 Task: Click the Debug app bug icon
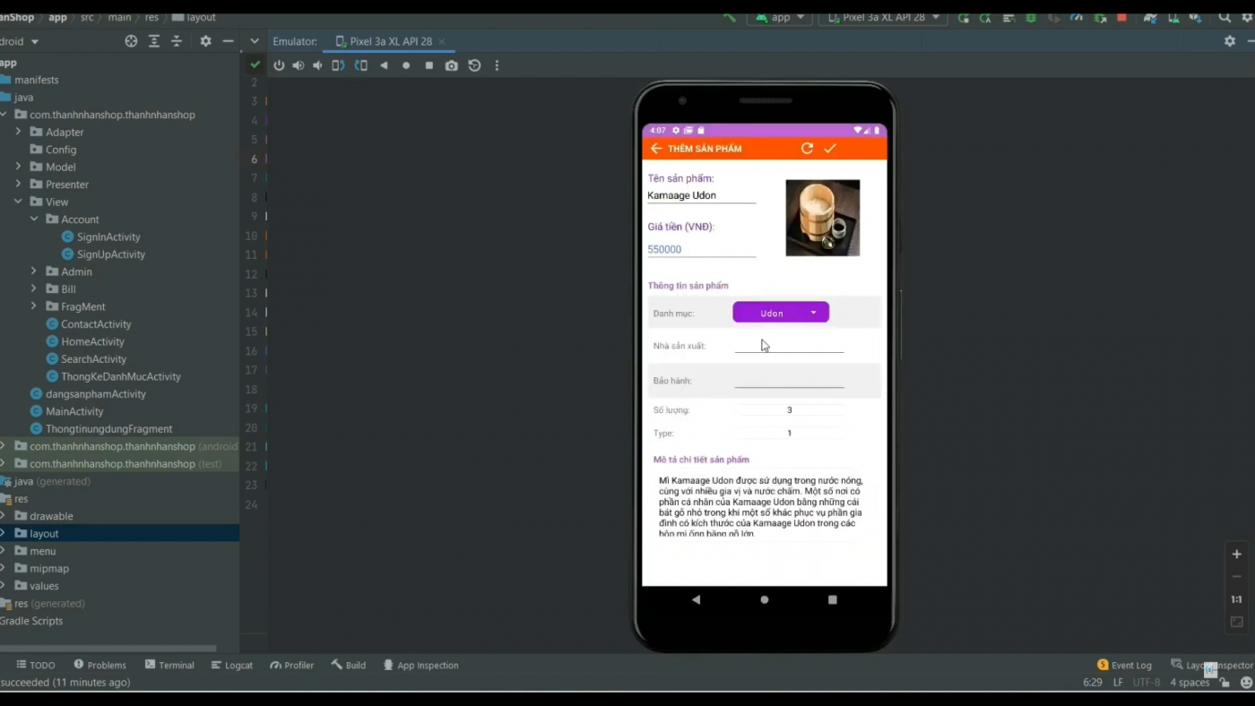pos(1031,18)
